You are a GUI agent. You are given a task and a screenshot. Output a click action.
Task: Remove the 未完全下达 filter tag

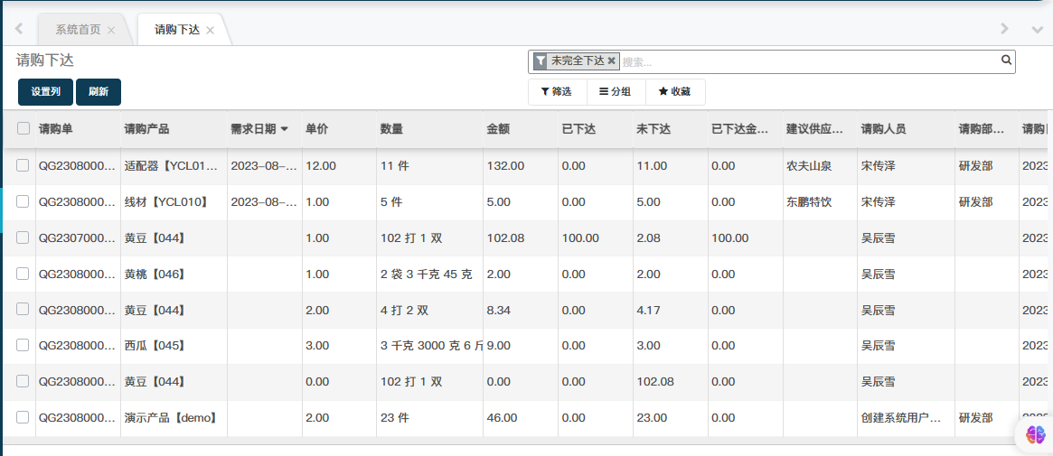click(611, 61)
